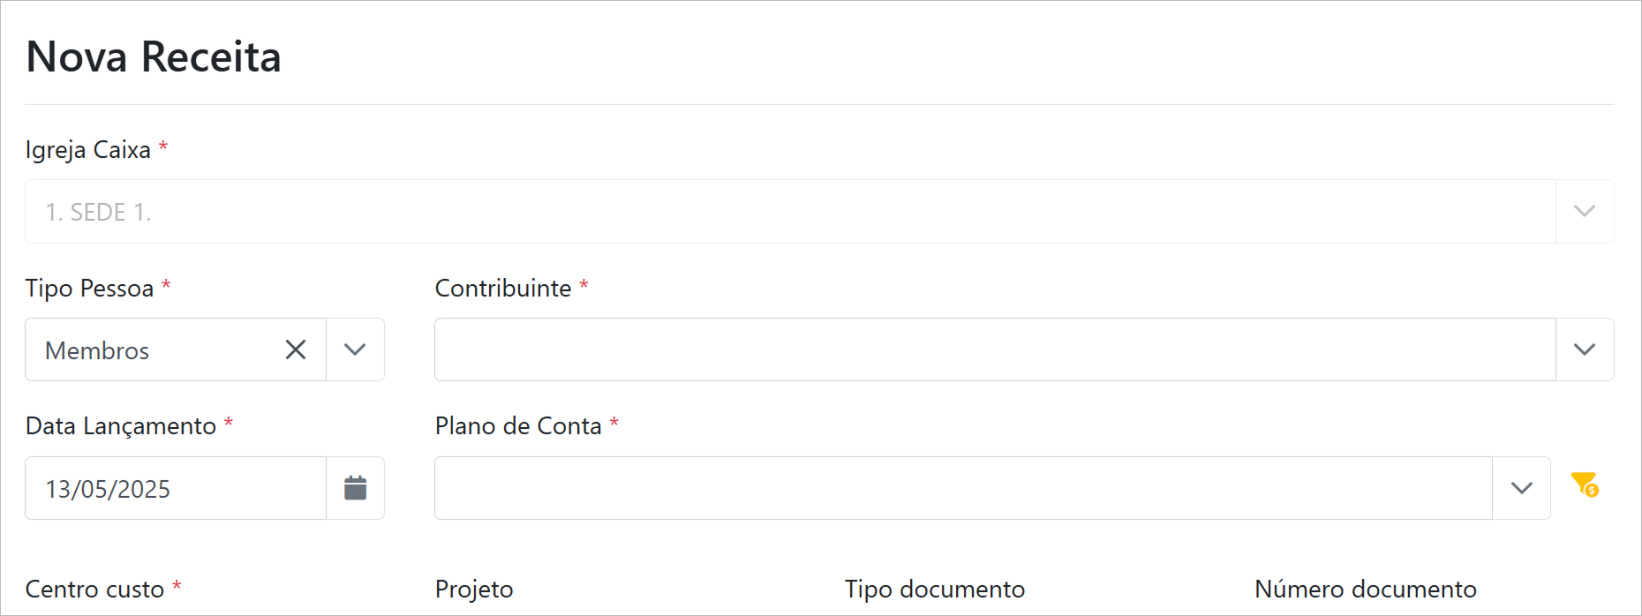
Task: Click the Data Lançamento date field
Action: [x=176, y=488]
